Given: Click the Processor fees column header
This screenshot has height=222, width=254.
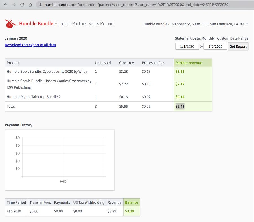Looking at the screenshot, I should click(x=154, y=63).
